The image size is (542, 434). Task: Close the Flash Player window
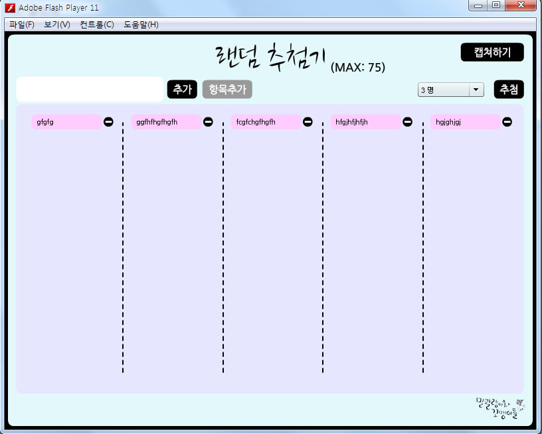point(521,5)
